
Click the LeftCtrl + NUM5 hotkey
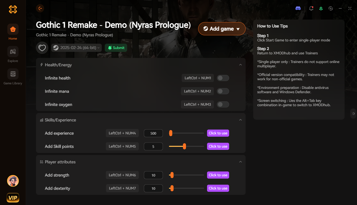[122, 146]
